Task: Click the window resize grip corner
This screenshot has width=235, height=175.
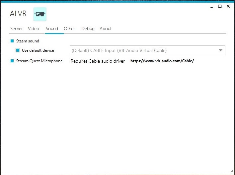Action: [232, 172]
